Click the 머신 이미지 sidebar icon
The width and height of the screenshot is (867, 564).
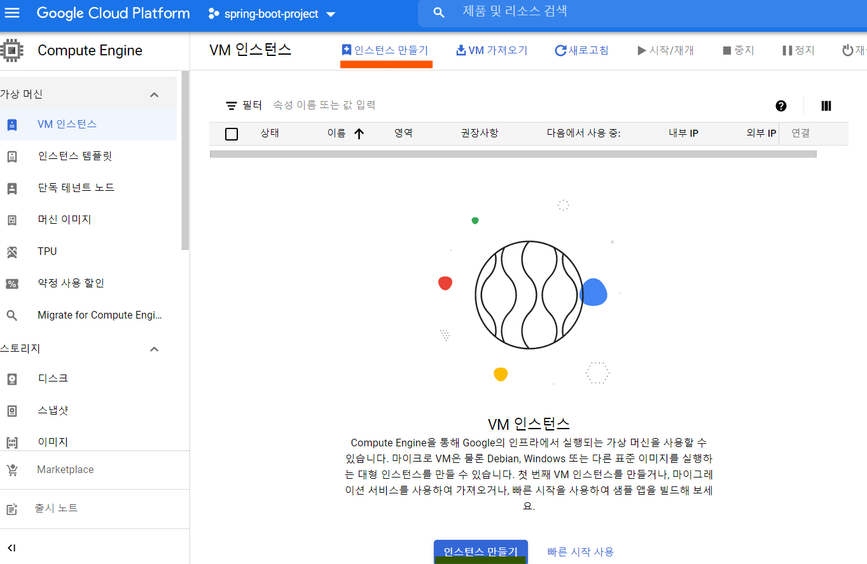[x=11, y=220]
